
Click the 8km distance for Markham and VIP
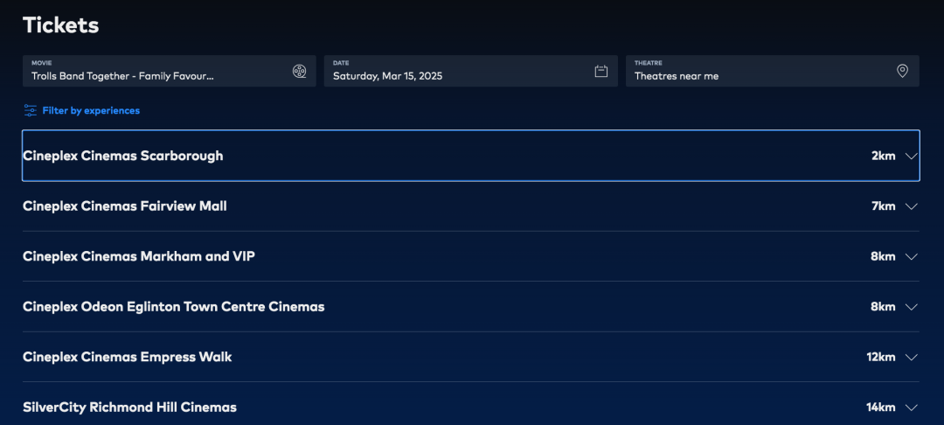(x=883, y=256)
